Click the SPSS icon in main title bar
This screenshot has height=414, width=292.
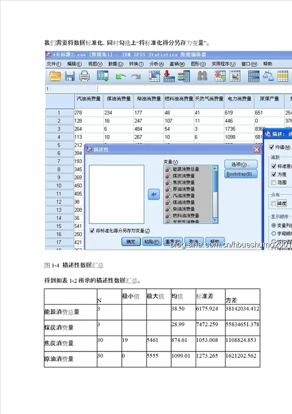(48, 54)
